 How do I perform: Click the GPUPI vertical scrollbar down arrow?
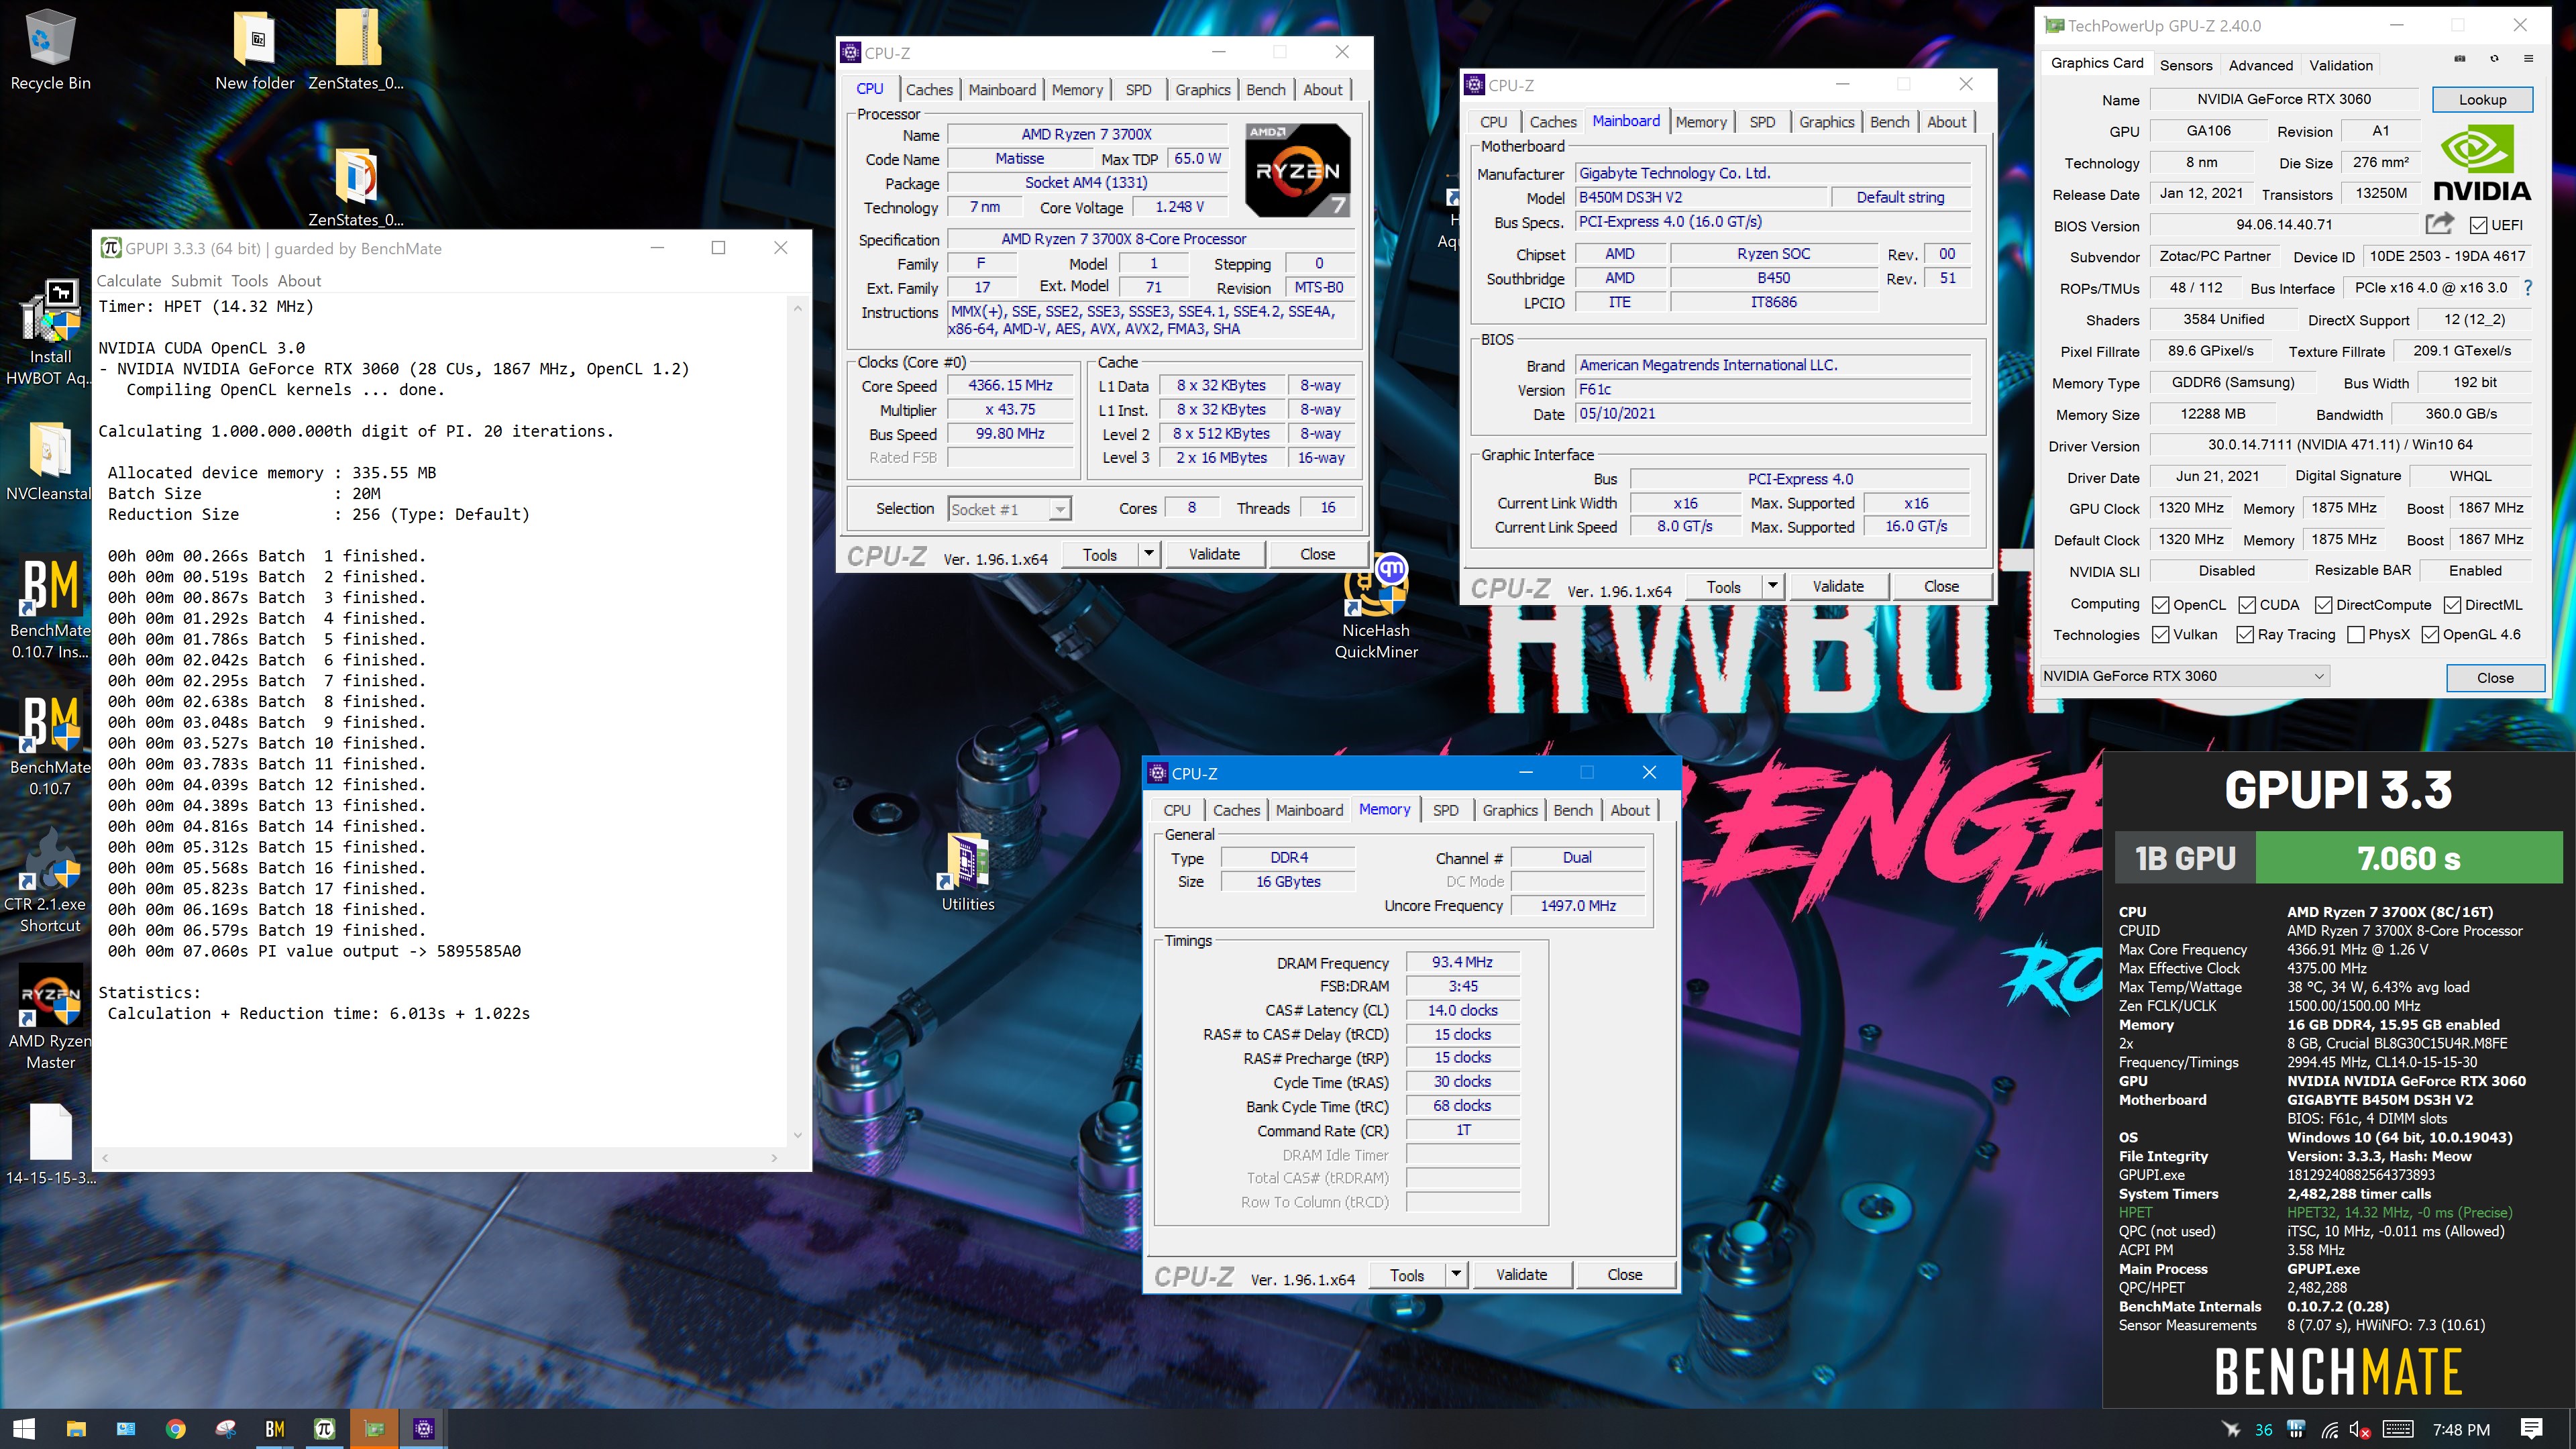pos(797,1135)
